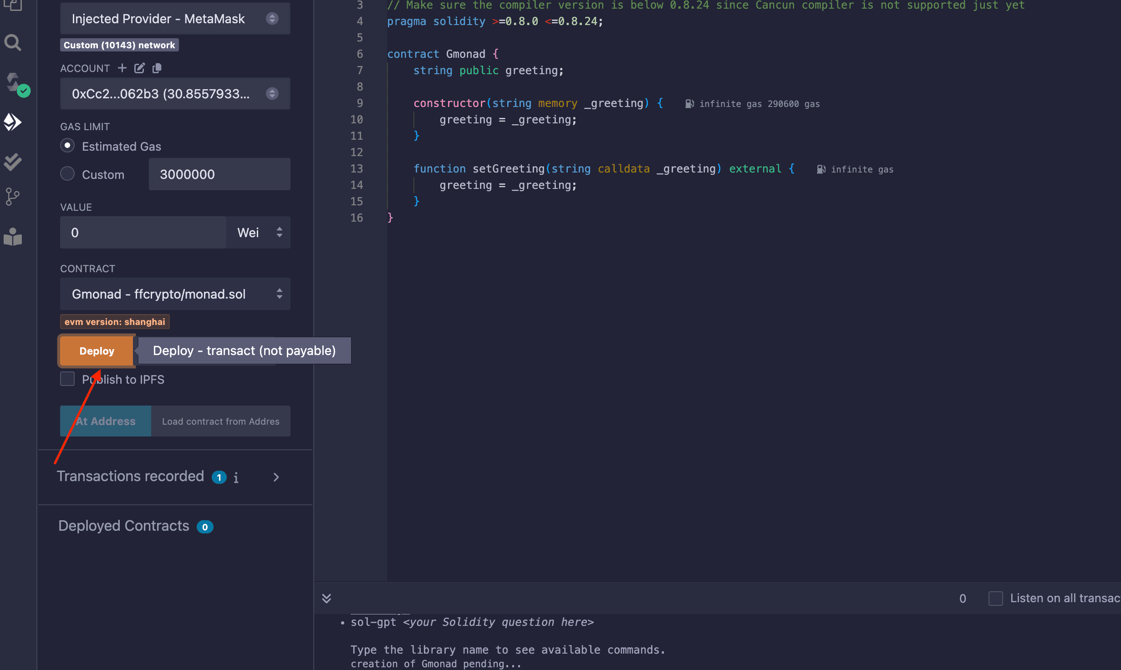Viewport: 1121px width, 670px height.
Task: Open the Gmonad contract selection dropdown
Action: 175,294
